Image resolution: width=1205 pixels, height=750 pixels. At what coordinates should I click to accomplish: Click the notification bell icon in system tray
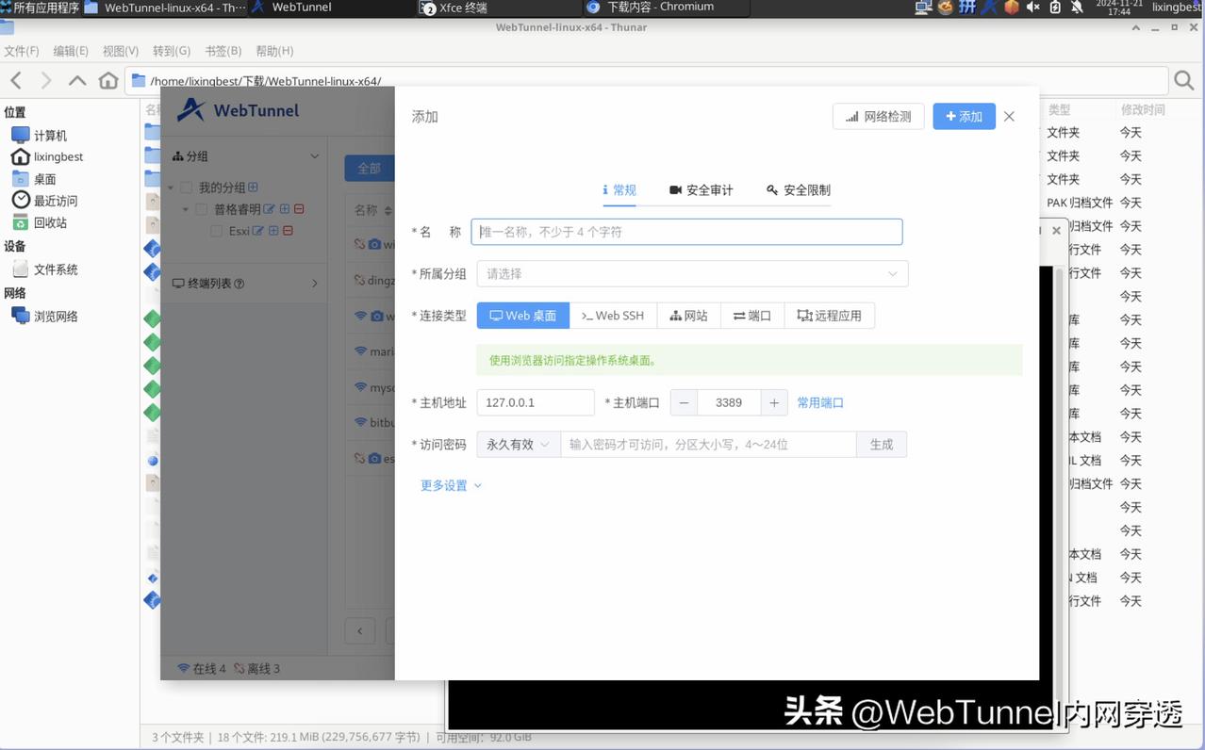pyautogui.click(x=1077, y=8)
